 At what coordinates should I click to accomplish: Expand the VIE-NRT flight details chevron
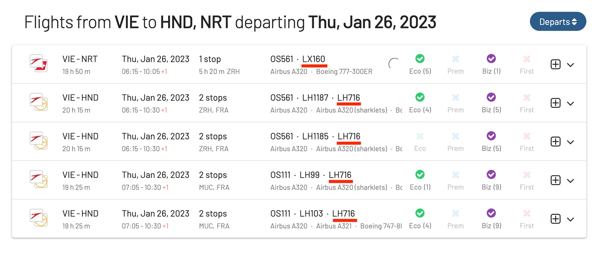[571, 65]
